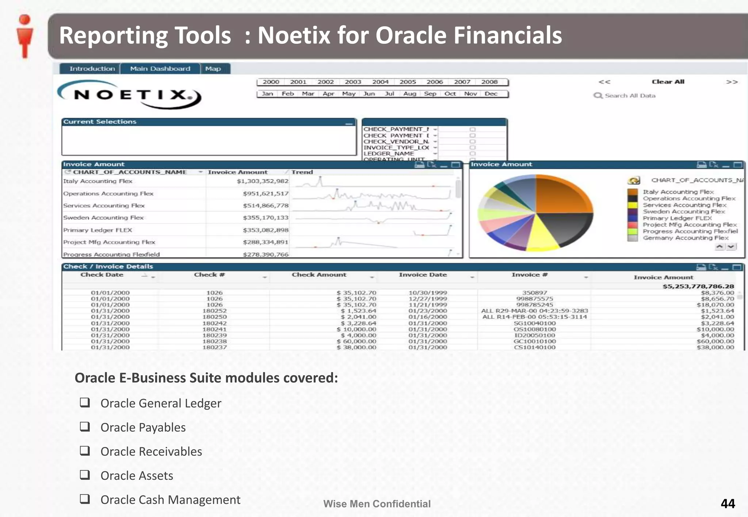Export Invoice Amount table to Excel

[432, 165]
